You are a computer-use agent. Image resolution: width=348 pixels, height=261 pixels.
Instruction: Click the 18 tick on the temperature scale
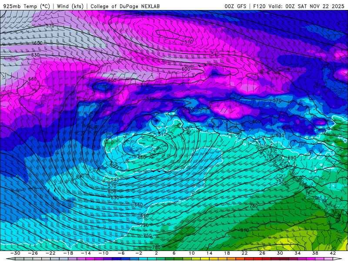click(x=227, y=253)
